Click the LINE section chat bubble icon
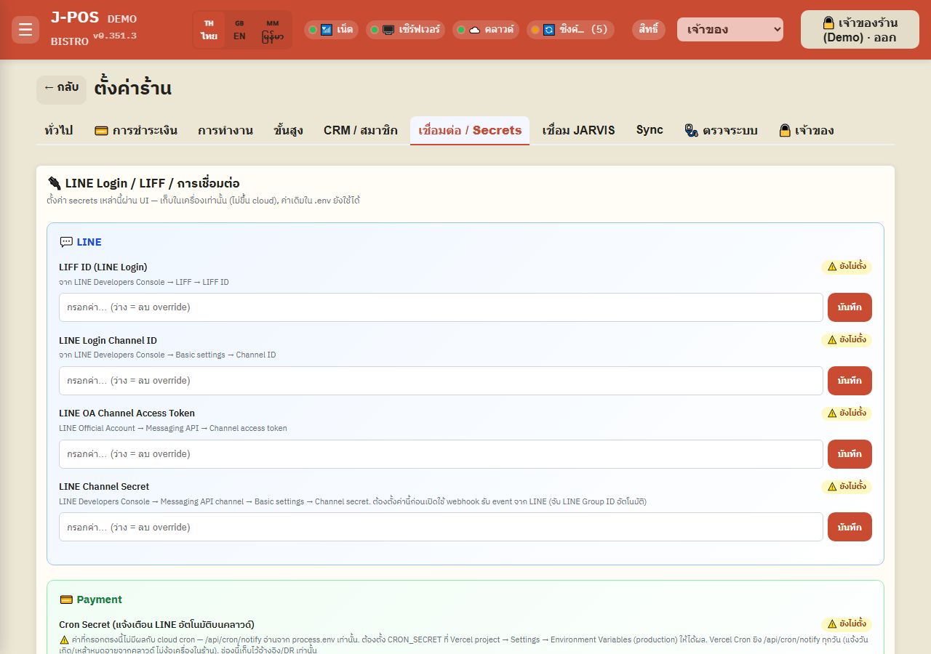 tap(66, 242)
